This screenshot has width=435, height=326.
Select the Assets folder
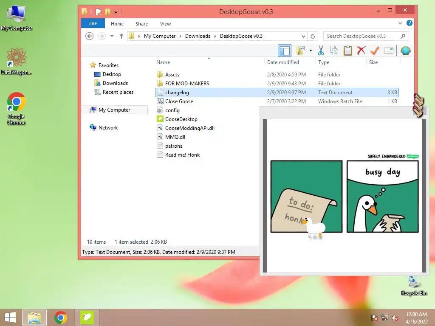pyautogui.click(x=172, y=75)
